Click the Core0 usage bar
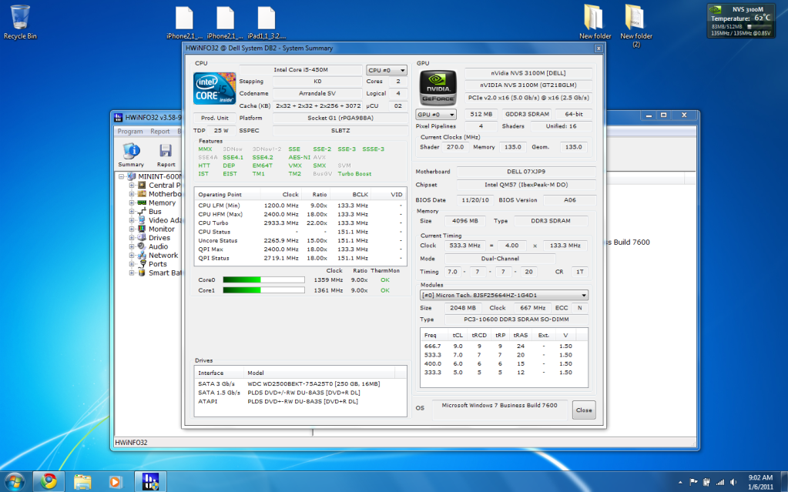 tap(264, 280)
